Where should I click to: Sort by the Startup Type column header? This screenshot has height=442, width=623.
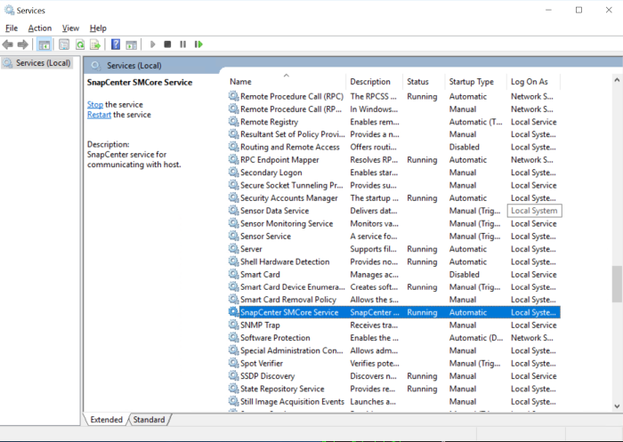471,82
